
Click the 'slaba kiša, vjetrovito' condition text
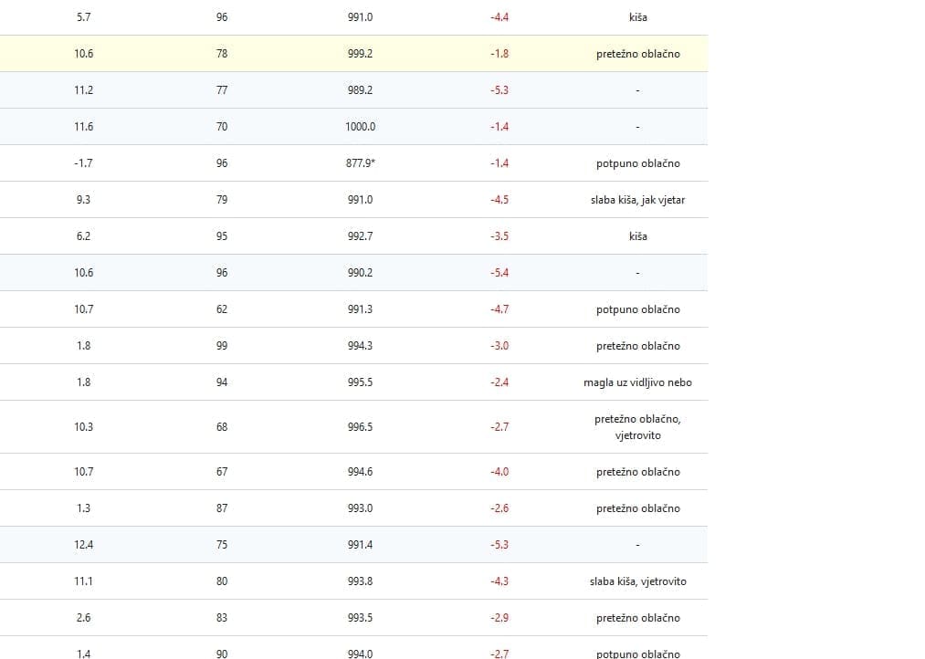pyautogui.click(x=637, y=581)
